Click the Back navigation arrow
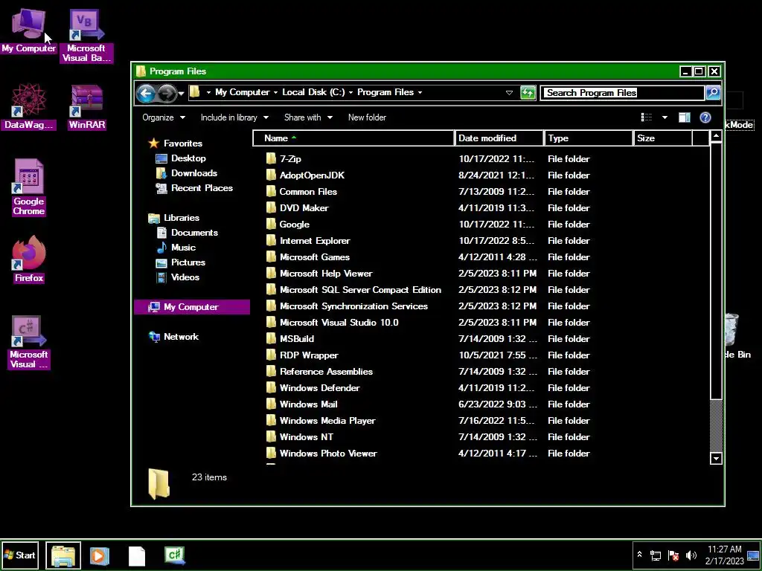This screenshot has width=762, height=571. [146, 93]
